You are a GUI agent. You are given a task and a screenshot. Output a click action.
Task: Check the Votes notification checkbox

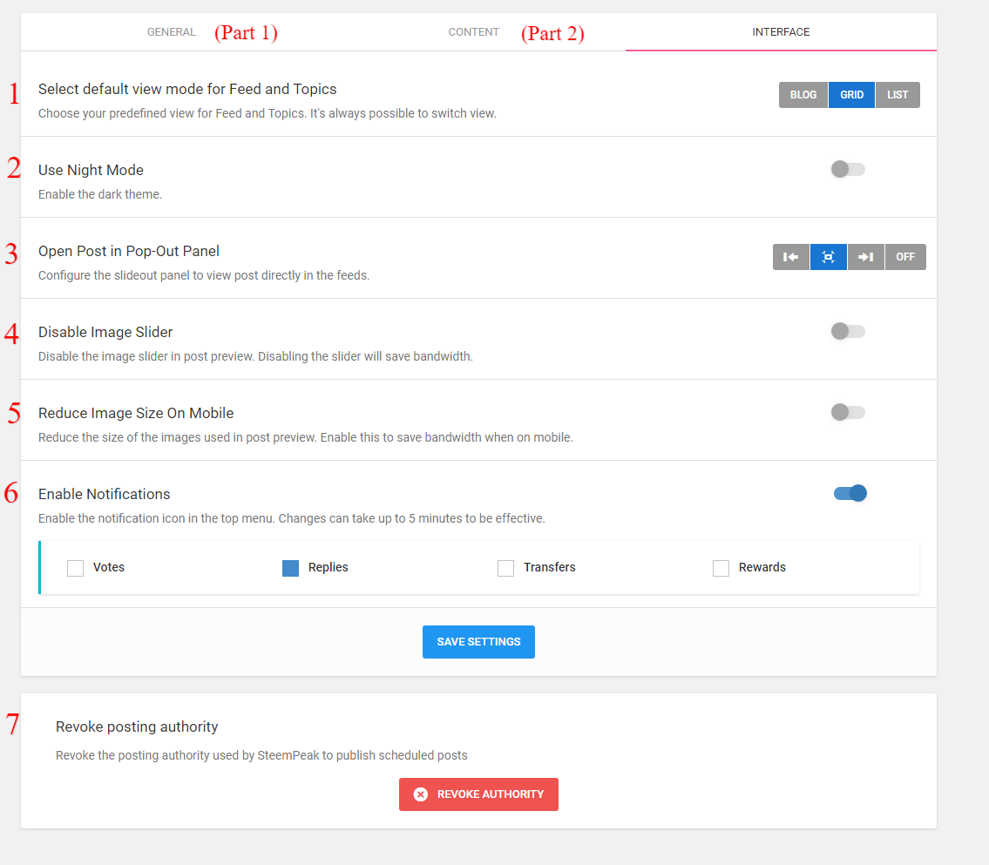pos(76,568)
